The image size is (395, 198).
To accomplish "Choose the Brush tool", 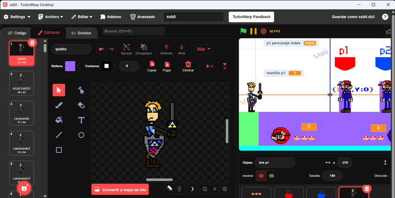I will (x=59, y=105).
